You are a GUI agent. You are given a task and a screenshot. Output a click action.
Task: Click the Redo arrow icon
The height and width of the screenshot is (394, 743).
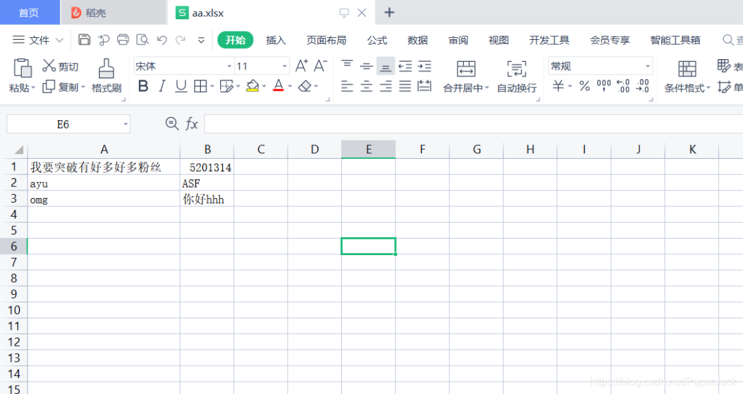[x=180, y=41]
